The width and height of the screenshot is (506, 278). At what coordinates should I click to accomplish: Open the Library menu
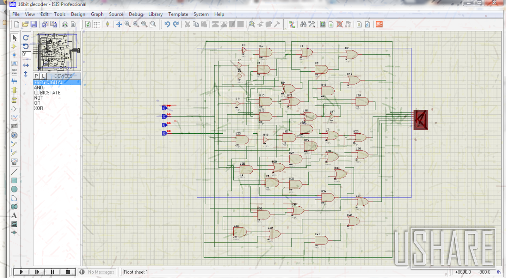tap(155, 14)
